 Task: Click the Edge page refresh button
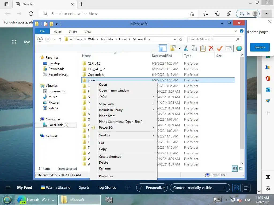pyautogui.click(x=31, y=14)
